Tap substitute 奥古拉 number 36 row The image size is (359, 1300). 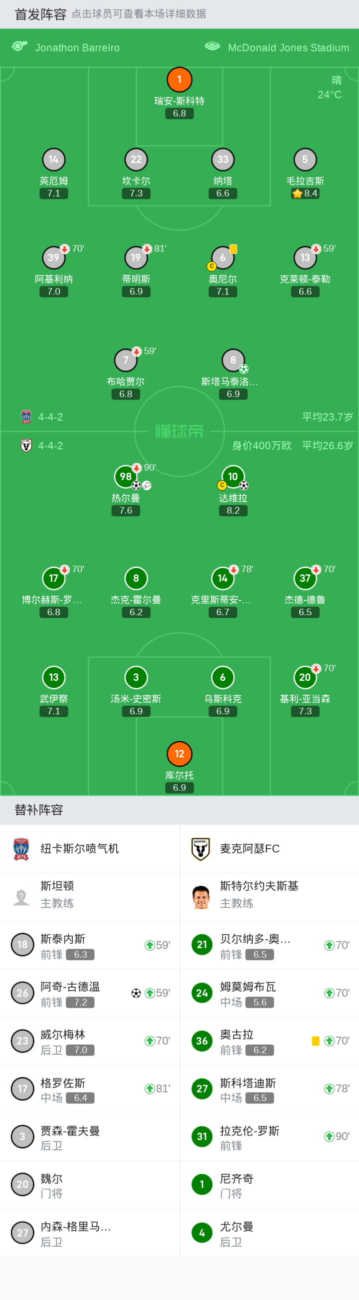pyautogui.click(x=269, y=1041)
